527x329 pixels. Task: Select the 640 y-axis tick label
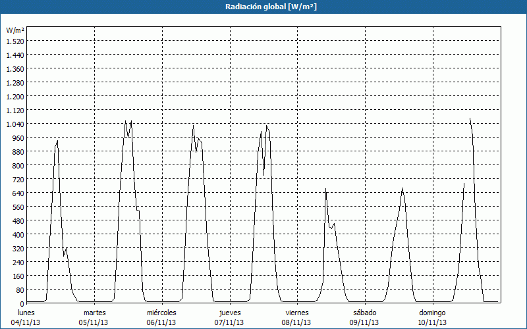tap(18, 193)
